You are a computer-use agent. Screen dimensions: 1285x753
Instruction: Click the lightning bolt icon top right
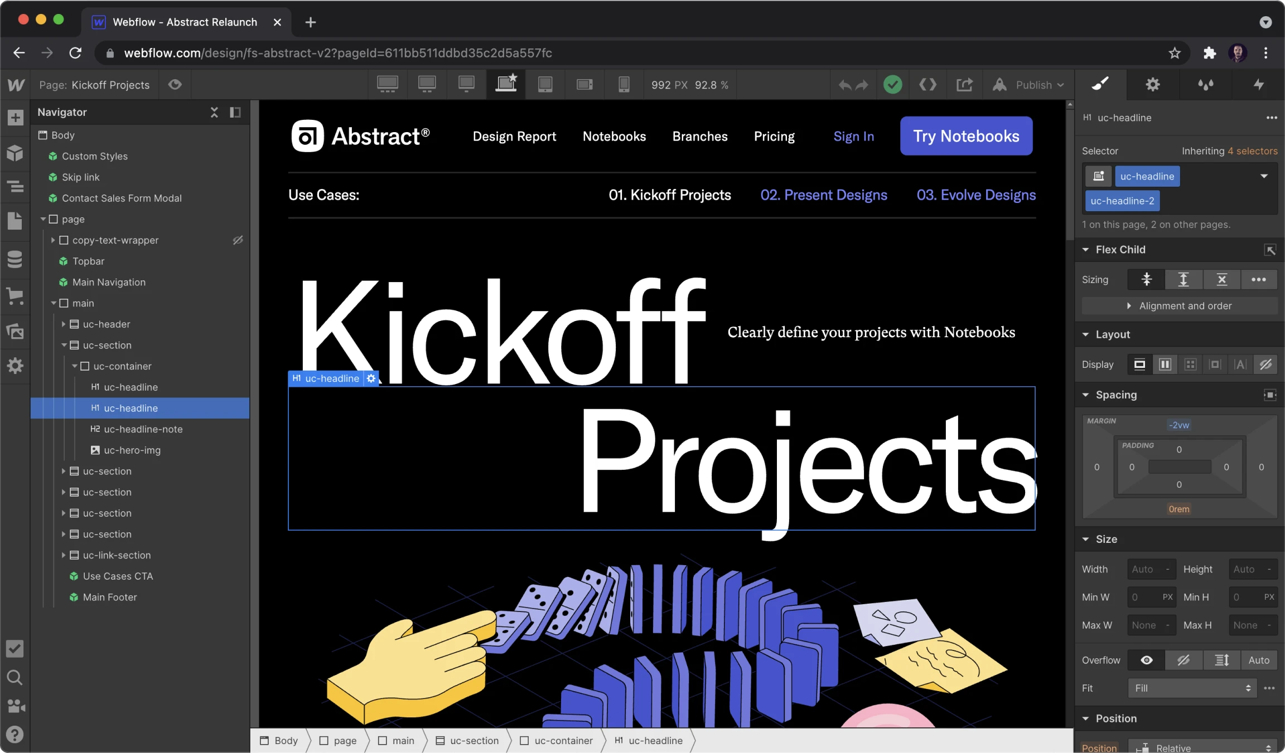pyautogui.click(x=1259, y=84)
